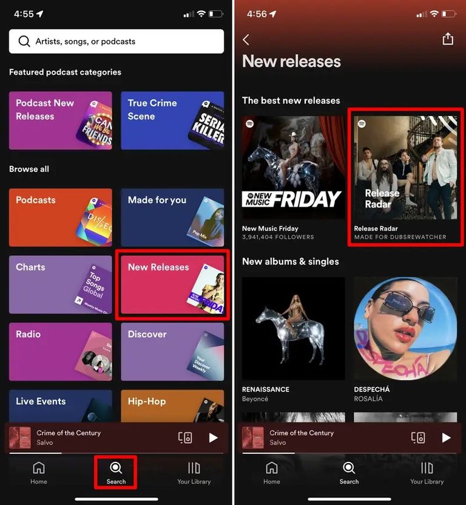This screenshot has height=505, width=466.
Task: Play Crime of the Century on left phone
Action: (x=213, y=438)
